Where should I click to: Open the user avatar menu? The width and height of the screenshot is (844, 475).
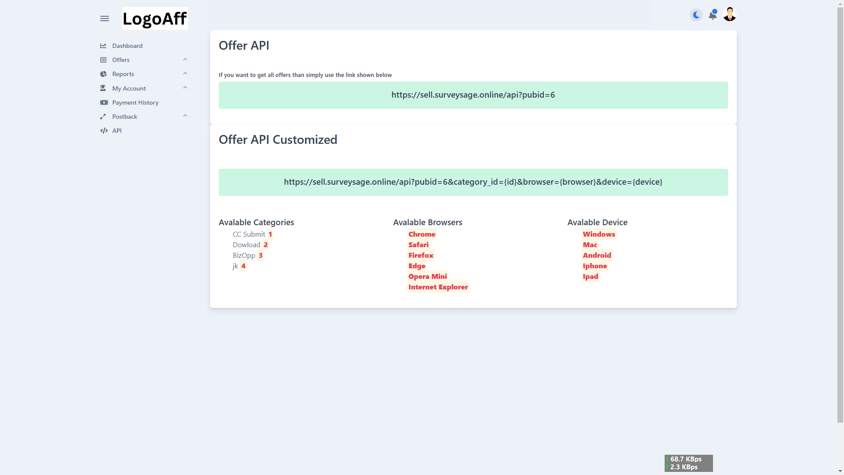click(x=730, y=15)
